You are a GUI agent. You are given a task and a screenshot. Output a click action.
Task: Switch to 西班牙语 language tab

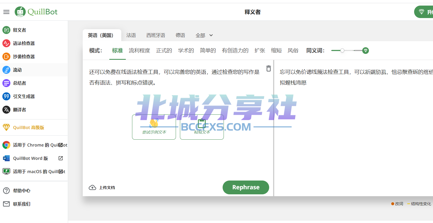[x=156, y=35]
